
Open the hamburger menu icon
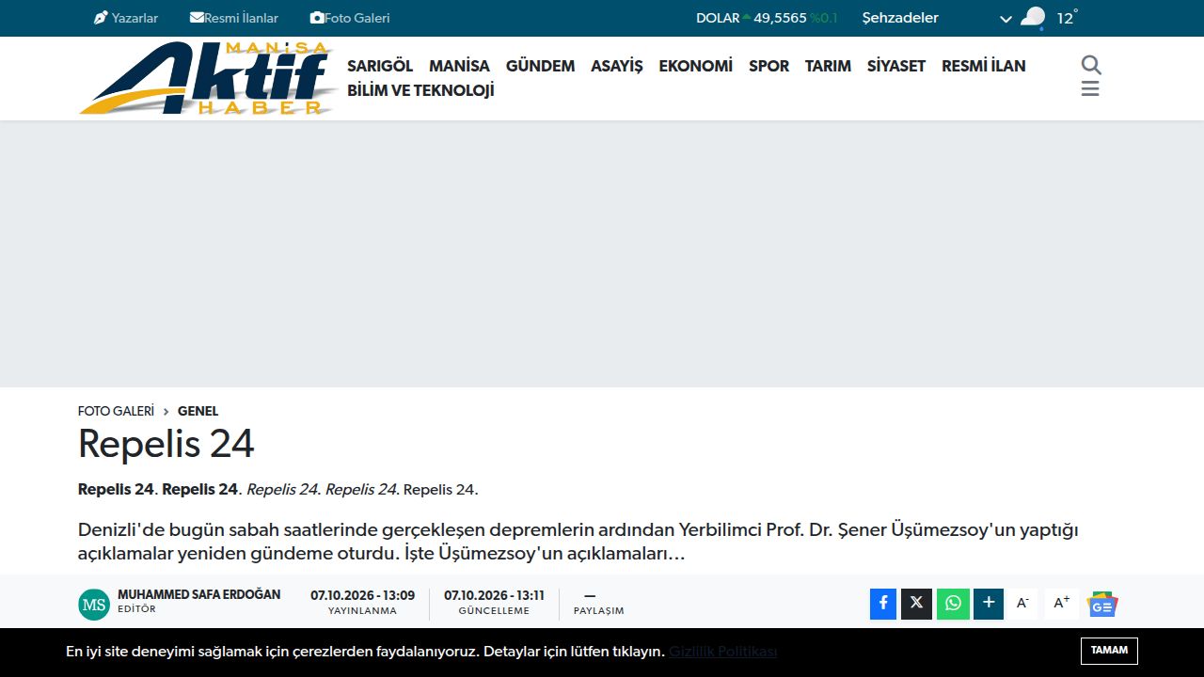tap(1090, 89)
